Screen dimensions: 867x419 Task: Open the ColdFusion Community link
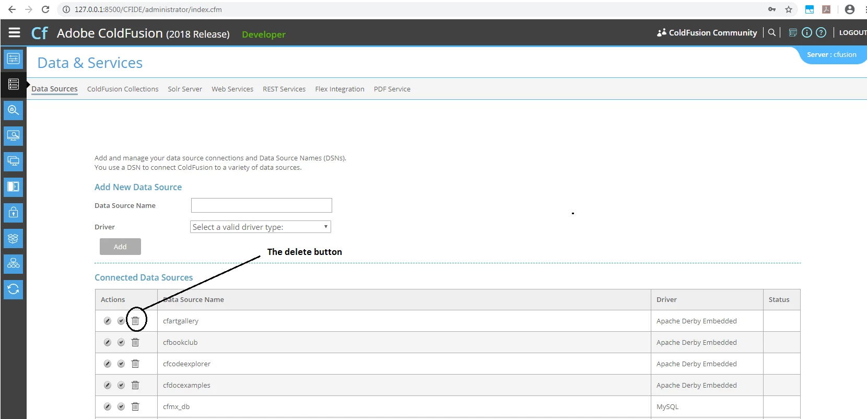click(707, 32)
